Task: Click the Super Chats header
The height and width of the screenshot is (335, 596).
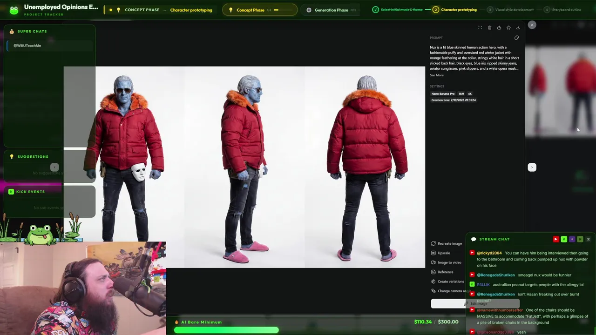Action: (32, 31)
